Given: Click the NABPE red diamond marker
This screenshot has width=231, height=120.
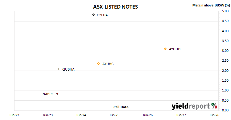Looking at the screenshot, I should [57, 94].
